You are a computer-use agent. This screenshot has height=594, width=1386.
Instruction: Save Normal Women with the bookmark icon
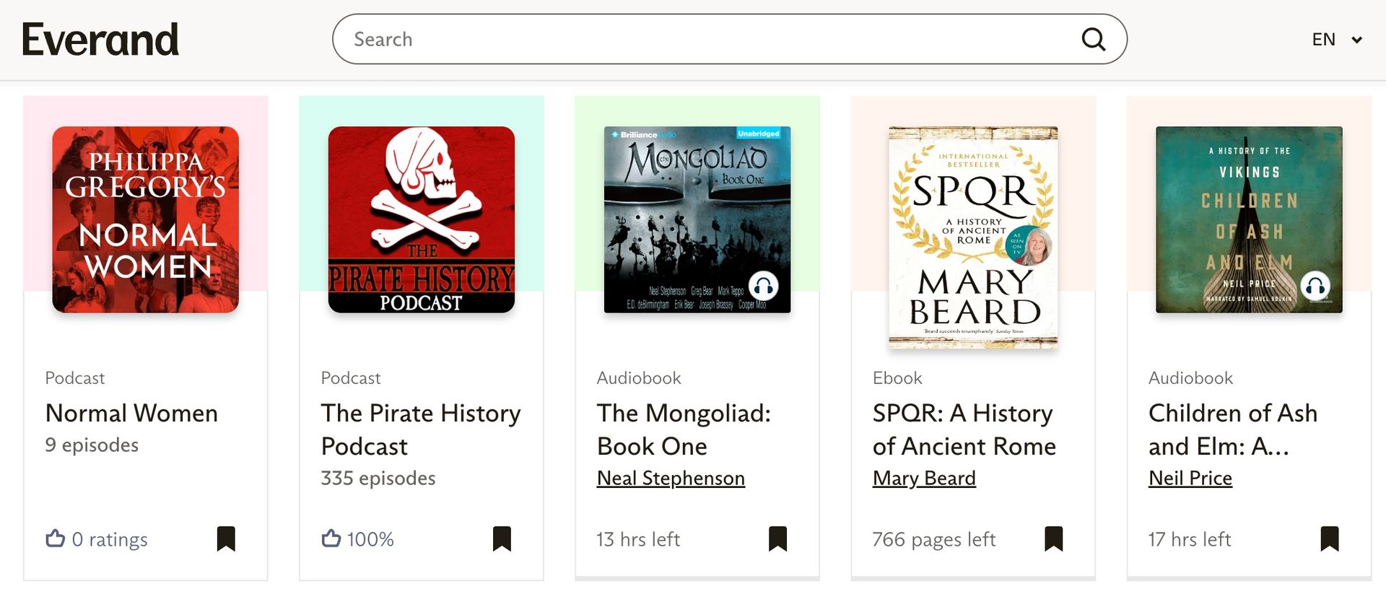pos(227,538)
